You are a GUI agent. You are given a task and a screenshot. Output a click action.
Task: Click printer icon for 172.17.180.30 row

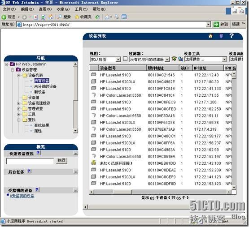pyautogui.click(x=94, y=81)
